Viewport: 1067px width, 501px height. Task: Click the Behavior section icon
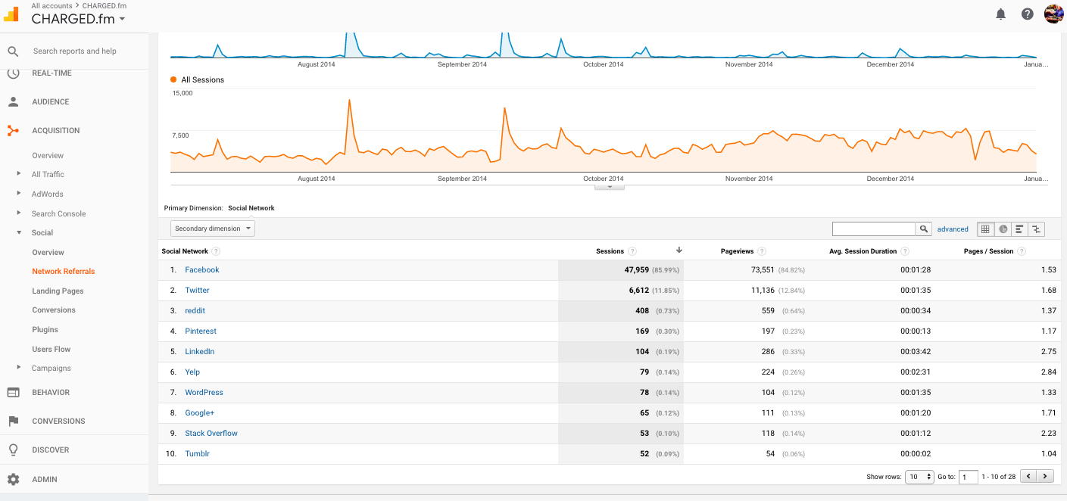point(13,392)
